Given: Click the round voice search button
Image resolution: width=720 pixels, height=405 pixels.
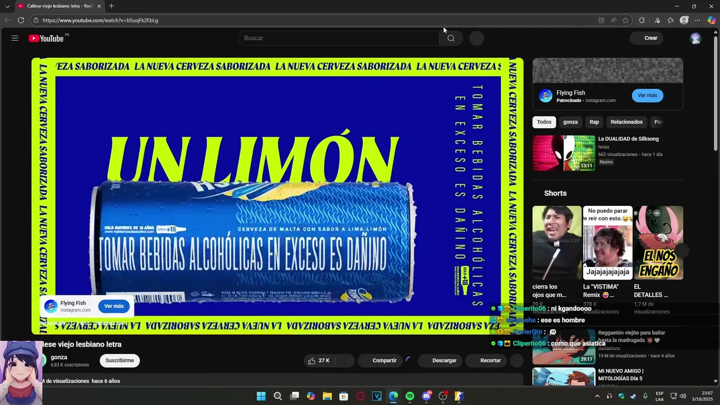Looking at the screenshot, I should (476, 38).
